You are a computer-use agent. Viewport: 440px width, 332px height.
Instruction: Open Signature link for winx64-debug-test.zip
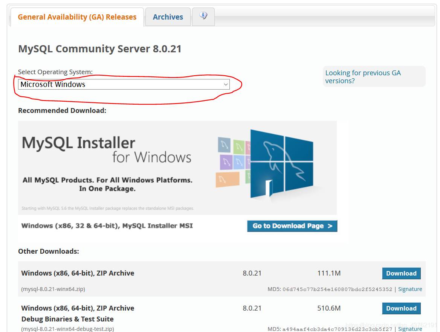coord(410,329)
